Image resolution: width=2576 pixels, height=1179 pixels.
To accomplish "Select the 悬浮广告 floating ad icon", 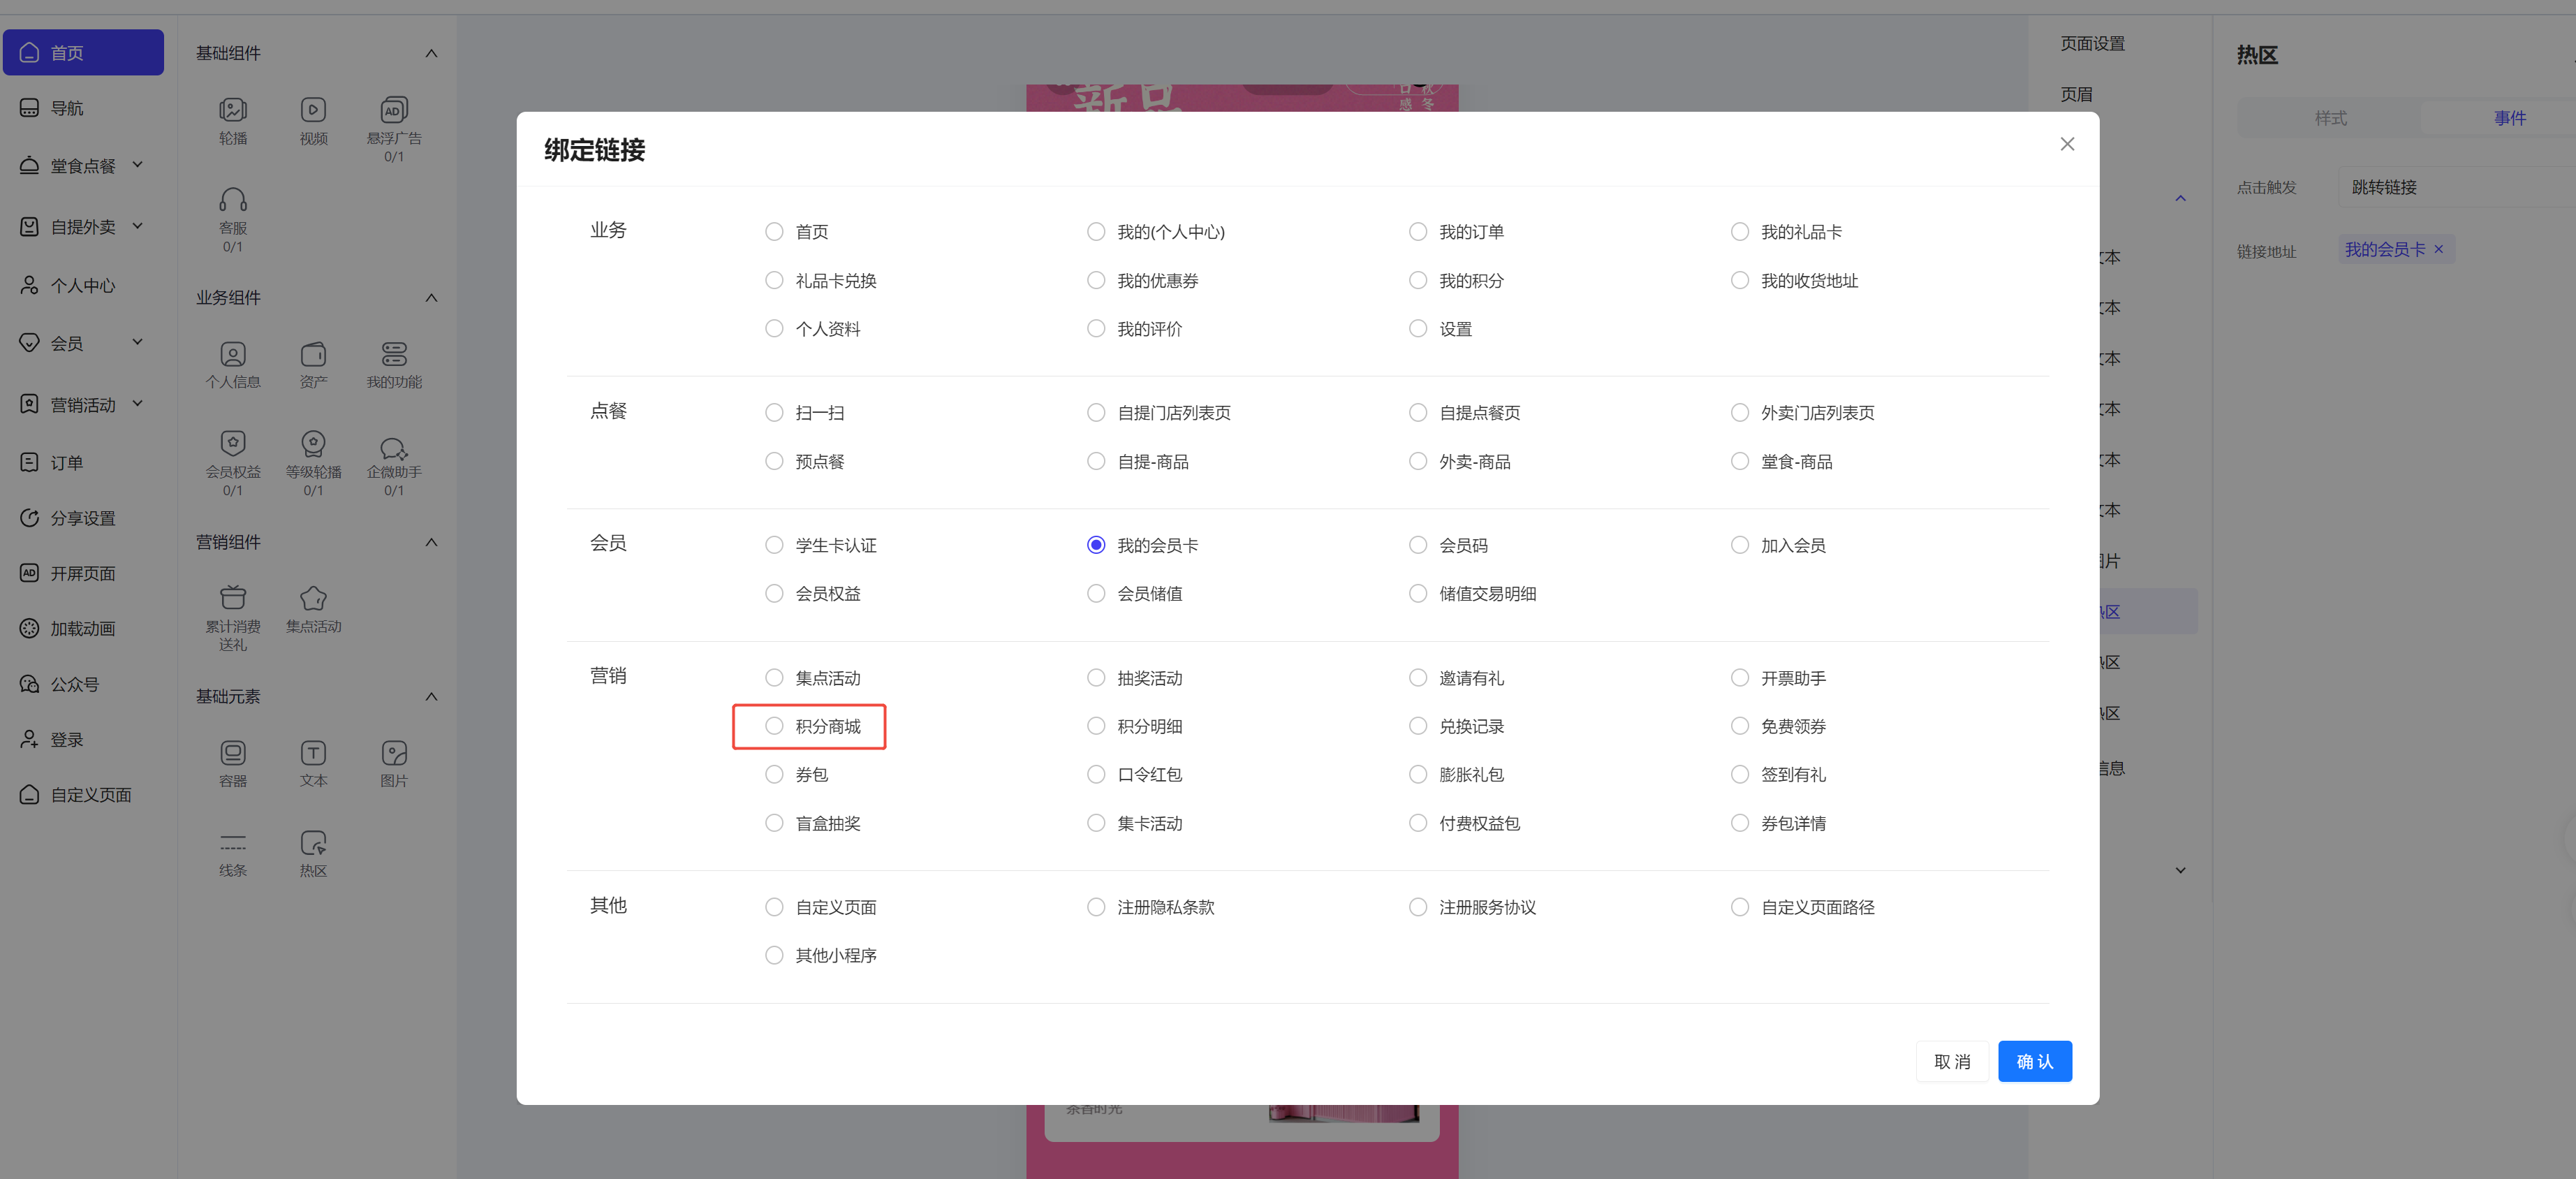I will coord(393,110).
